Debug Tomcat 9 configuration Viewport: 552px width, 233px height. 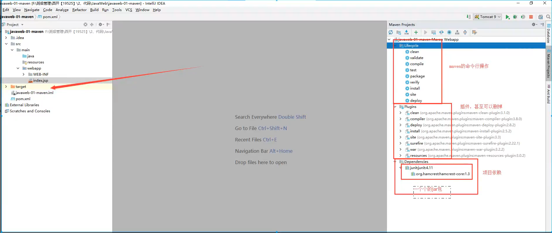coord(515,17)
